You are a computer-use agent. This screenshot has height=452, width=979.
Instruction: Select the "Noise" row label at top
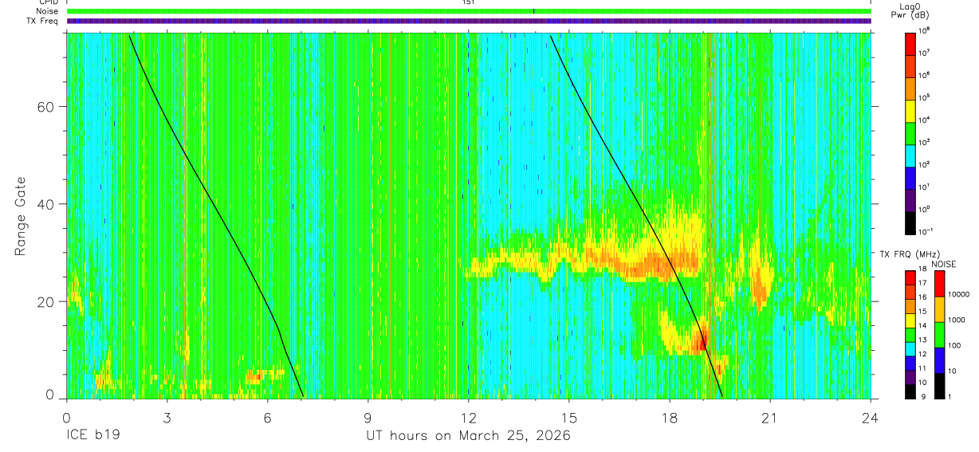pyautogui.click(x=49, y=11)
